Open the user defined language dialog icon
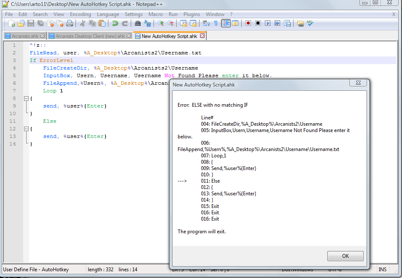 [235, 23]
